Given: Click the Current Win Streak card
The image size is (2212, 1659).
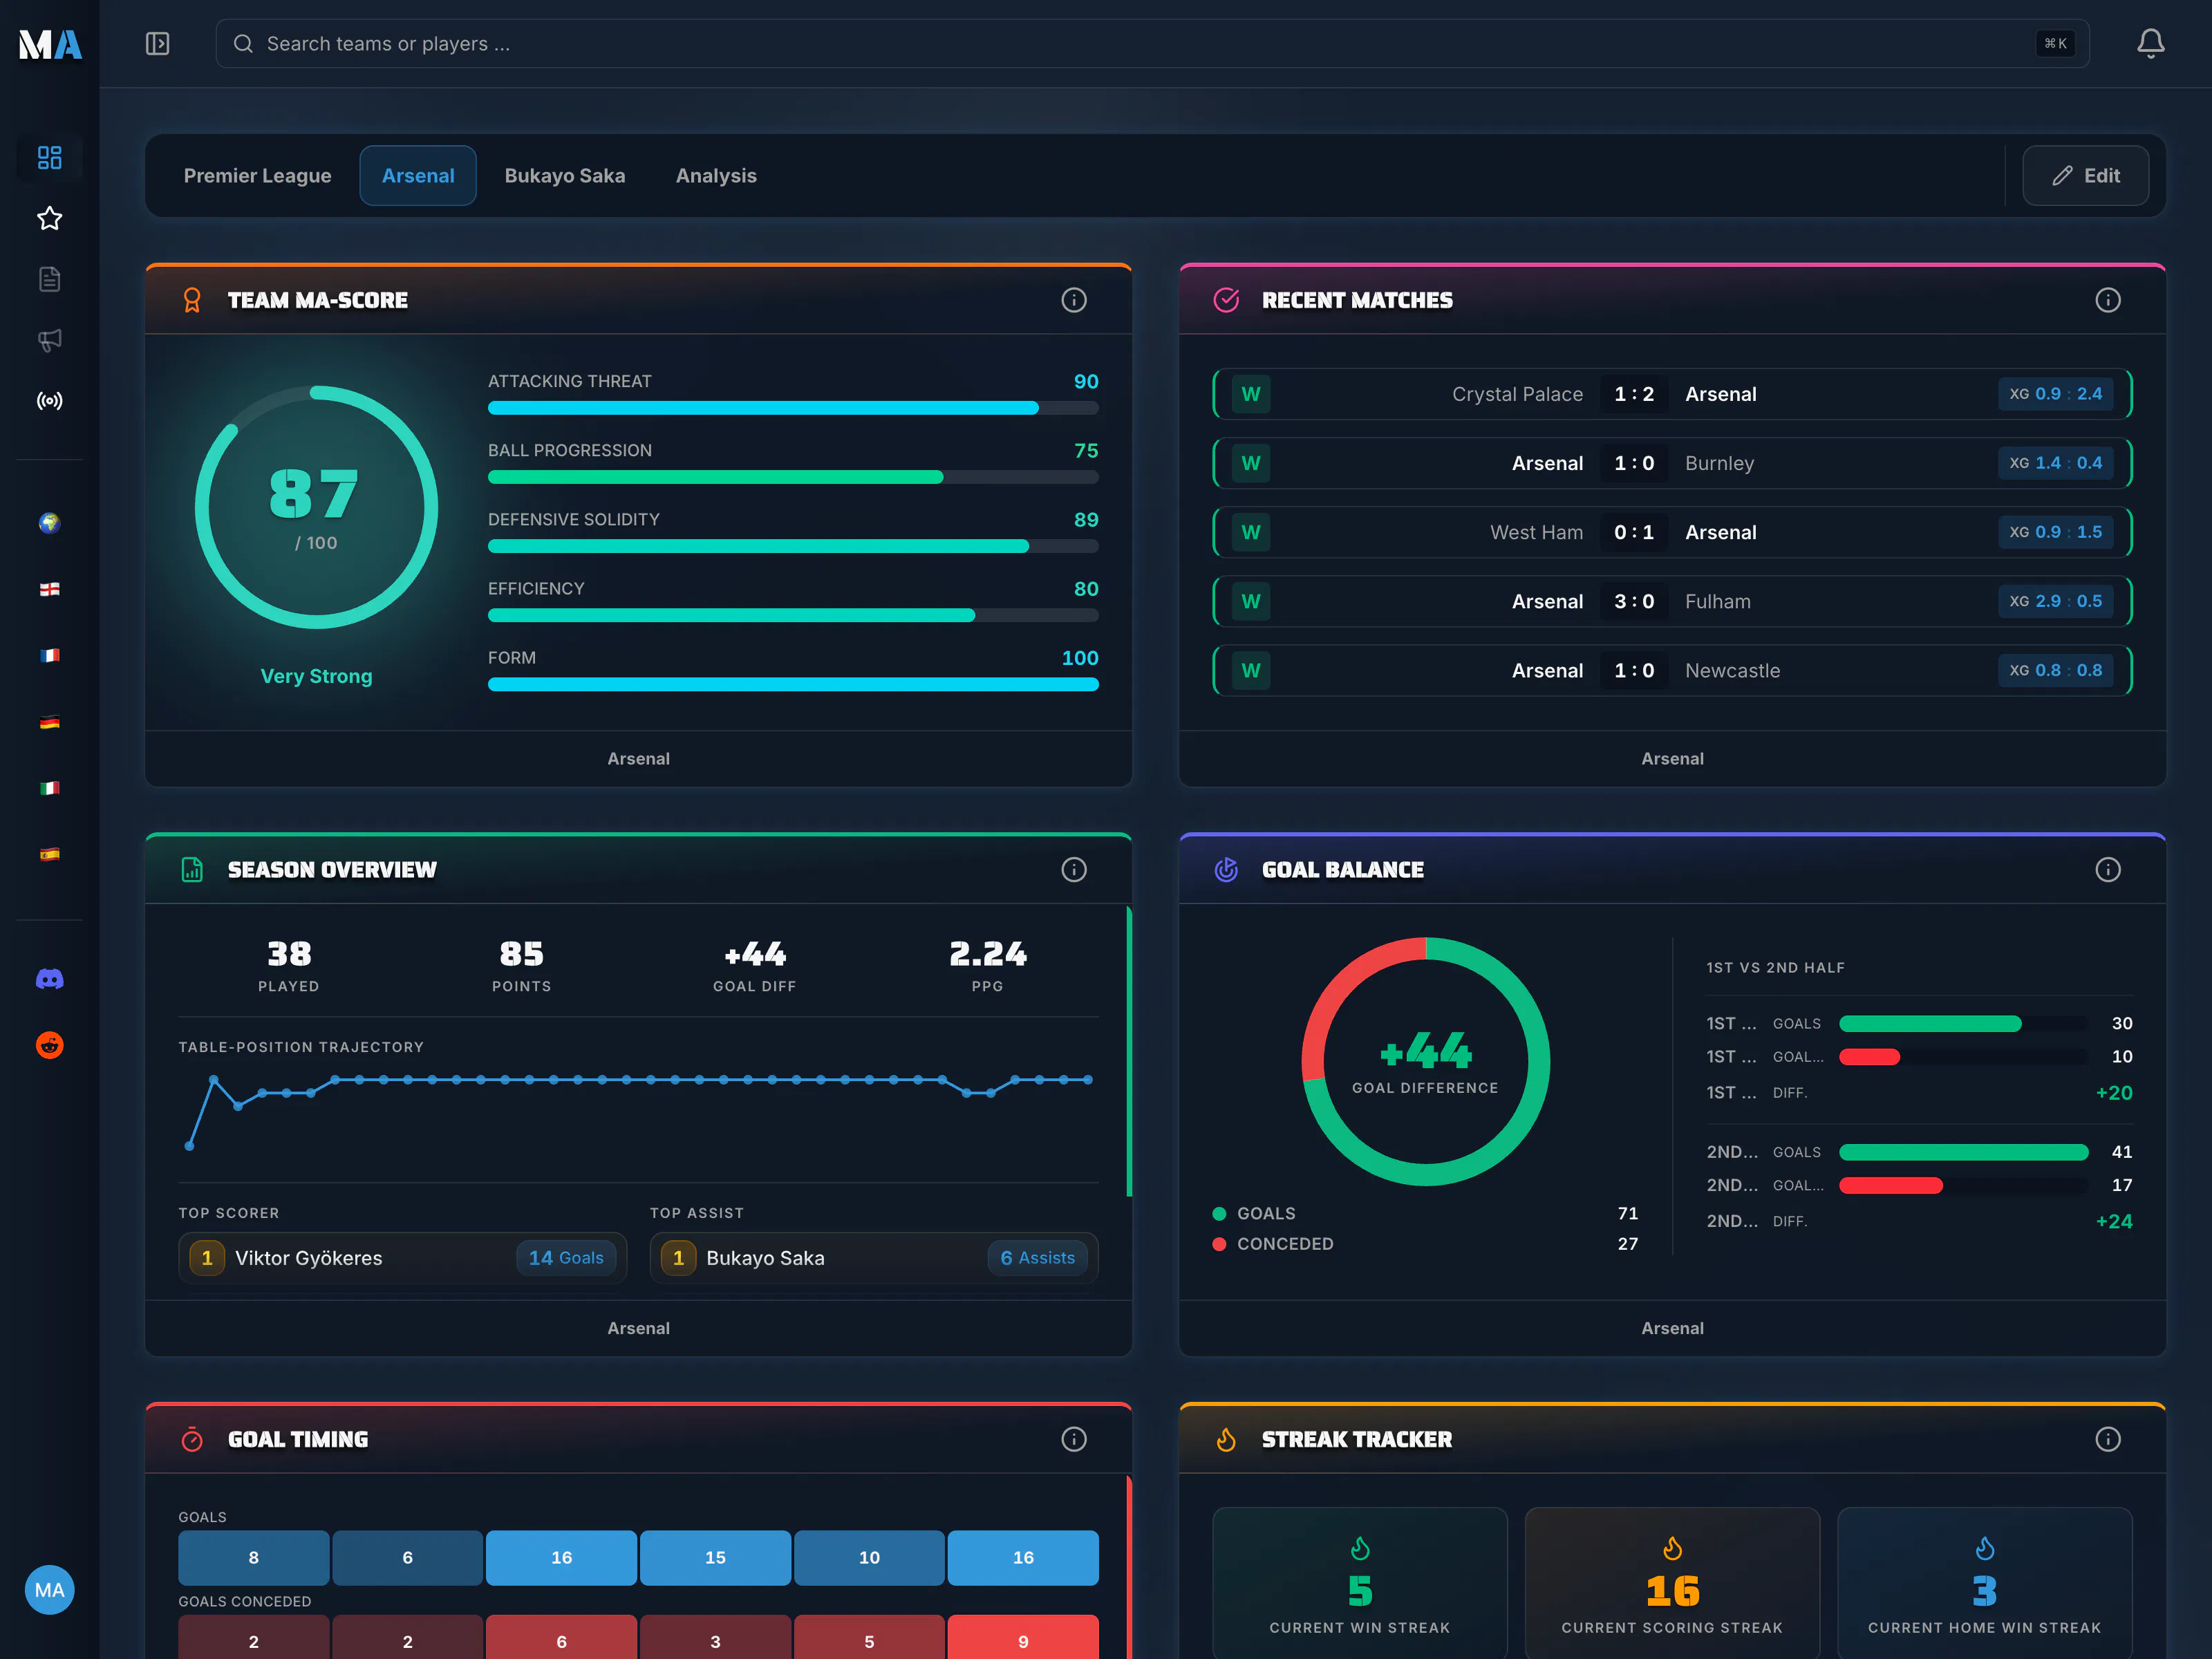Looking at the screenshot, I should coord(1360,1583).
